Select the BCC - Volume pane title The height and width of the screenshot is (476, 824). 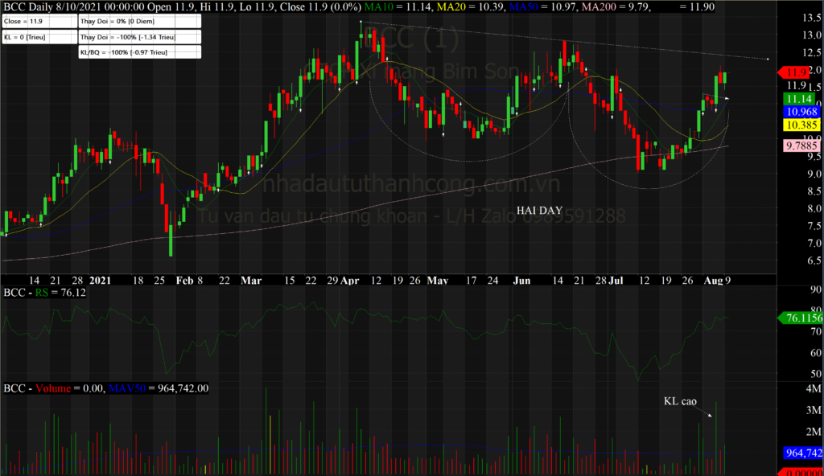click(x=52, y=388)
